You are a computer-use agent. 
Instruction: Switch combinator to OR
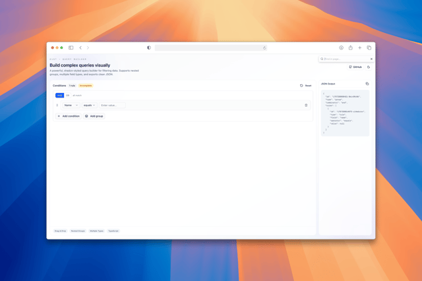click(x=67, y=95)
